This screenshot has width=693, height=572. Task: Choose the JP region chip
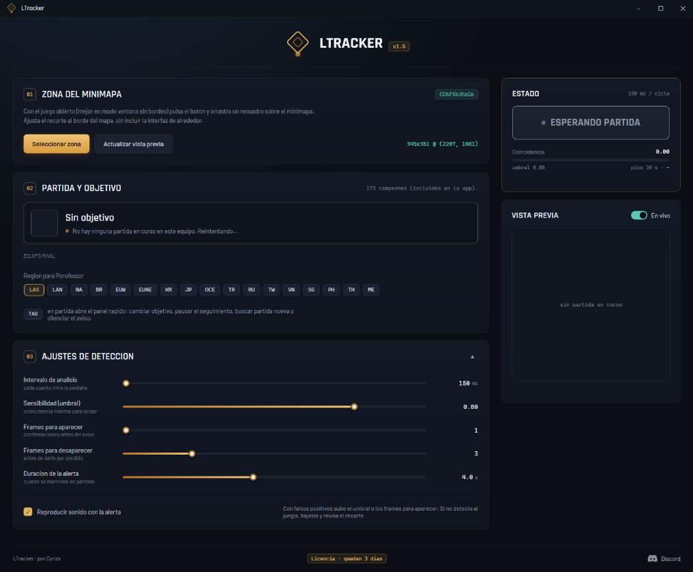[x=188, y=290]
